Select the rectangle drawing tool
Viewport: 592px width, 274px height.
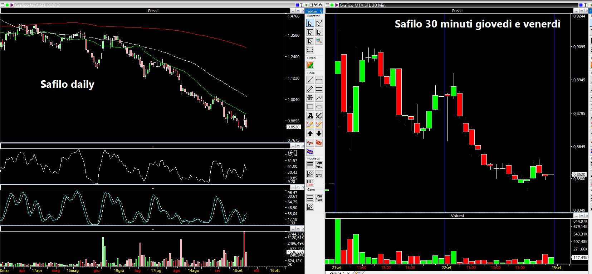310,107
